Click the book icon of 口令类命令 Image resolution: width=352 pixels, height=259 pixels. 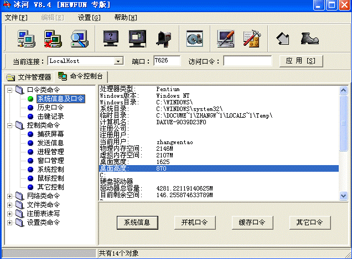point(20,90)
